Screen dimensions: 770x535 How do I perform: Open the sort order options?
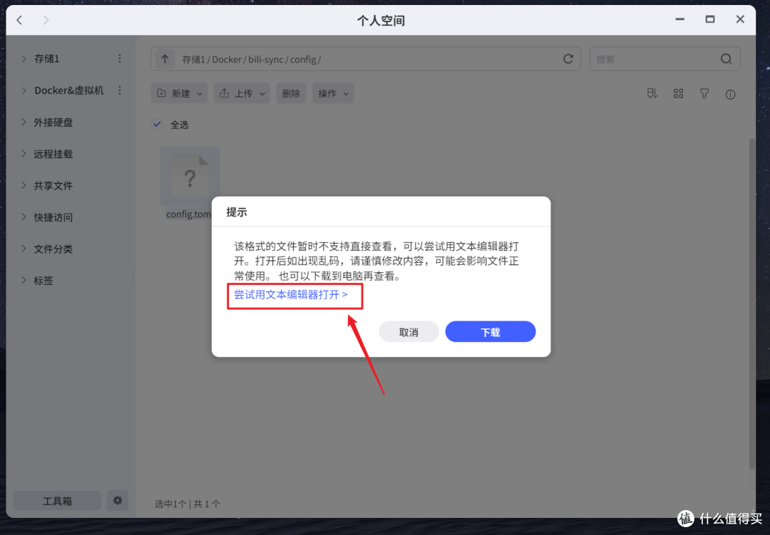(x=652, y=94)
